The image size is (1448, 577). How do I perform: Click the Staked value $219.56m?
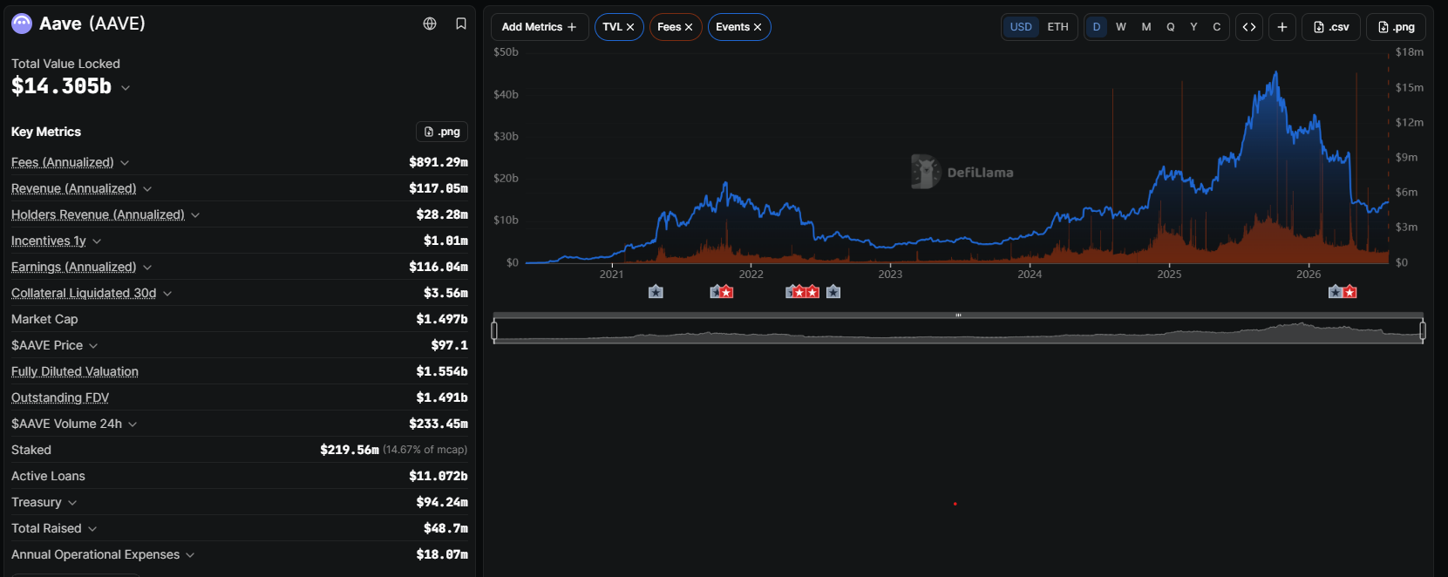(350, 450)
